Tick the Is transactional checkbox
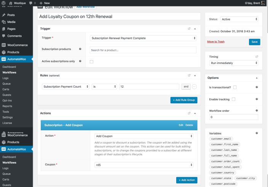Viewport: 268px width, 187px height. pyautogui.click(x=234, y=87)
